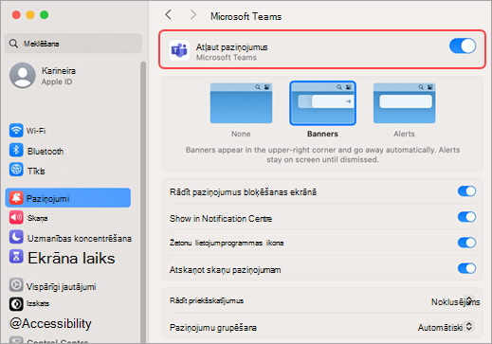Open Skaņa settings label
This screenshot has width=492, height=344.
[37, 218]
